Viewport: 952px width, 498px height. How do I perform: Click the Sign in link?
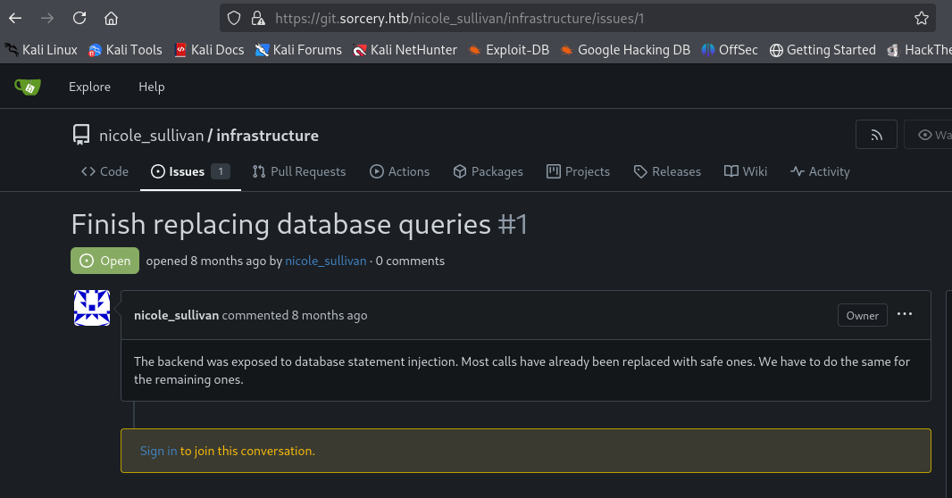(x=158, y=451)
